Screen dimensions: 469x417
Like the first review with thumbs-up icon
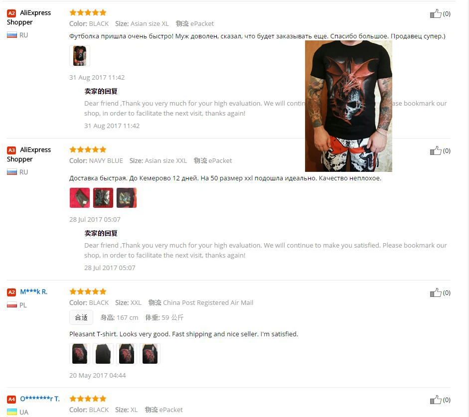tap(436, 13)
